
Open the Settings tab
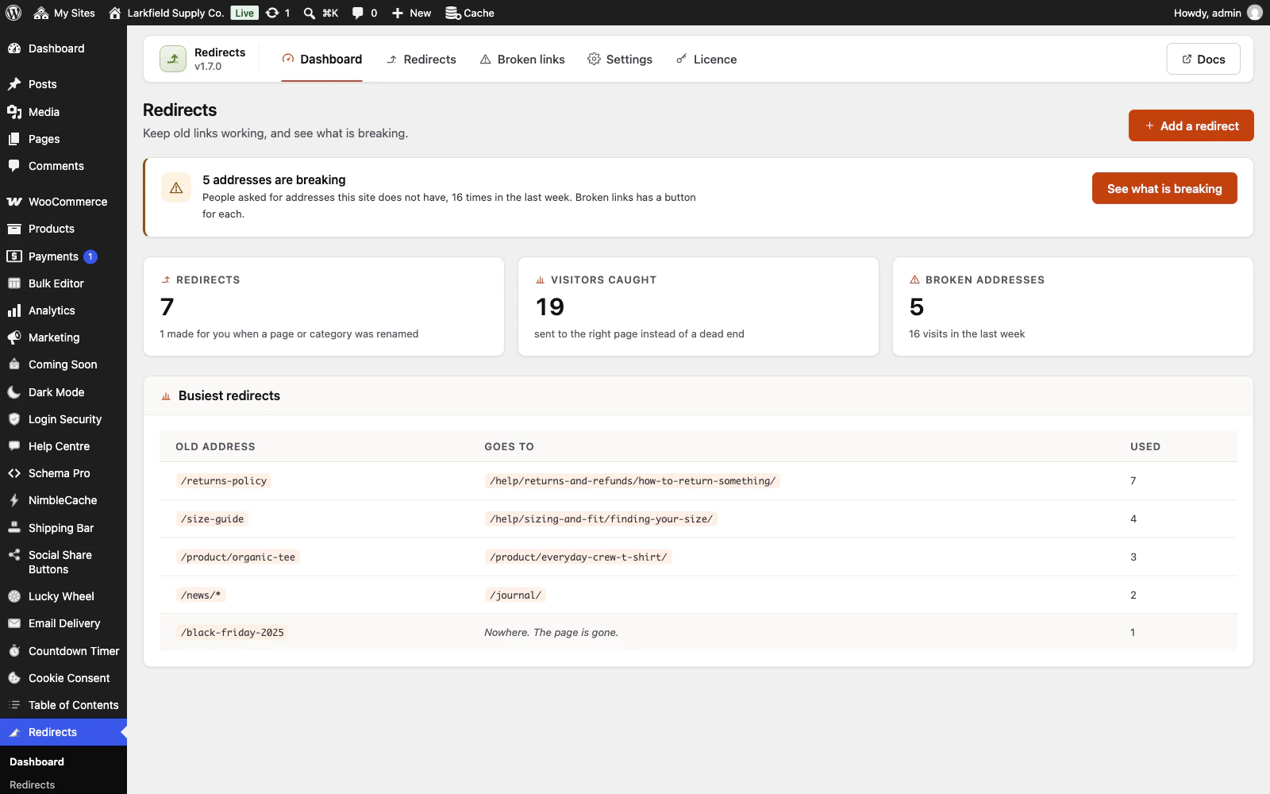(620, 60)
